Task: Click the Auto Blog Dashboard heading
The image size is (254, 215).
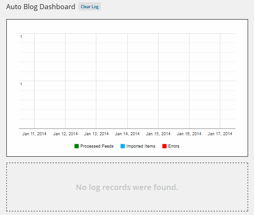Action: click(40, 7)
